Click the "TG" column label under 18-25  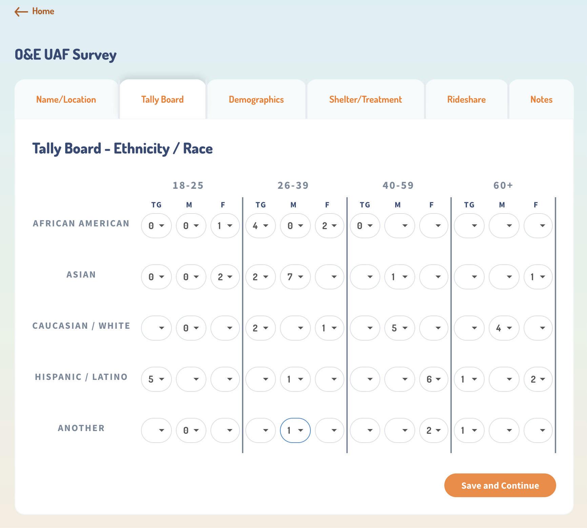click(x=156, y=205)
